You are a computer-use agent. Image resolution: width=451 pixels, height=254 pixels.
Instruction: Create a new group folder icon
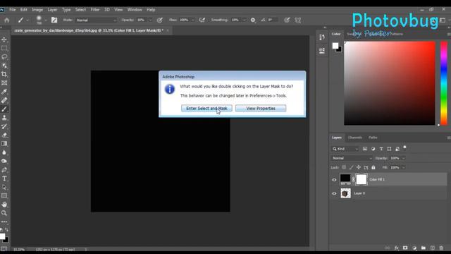click(x=424, y=248)
